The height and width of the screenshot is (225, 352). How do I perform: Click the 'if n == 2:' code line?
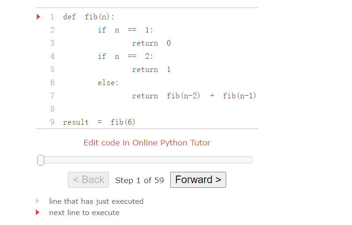[125, 56]
